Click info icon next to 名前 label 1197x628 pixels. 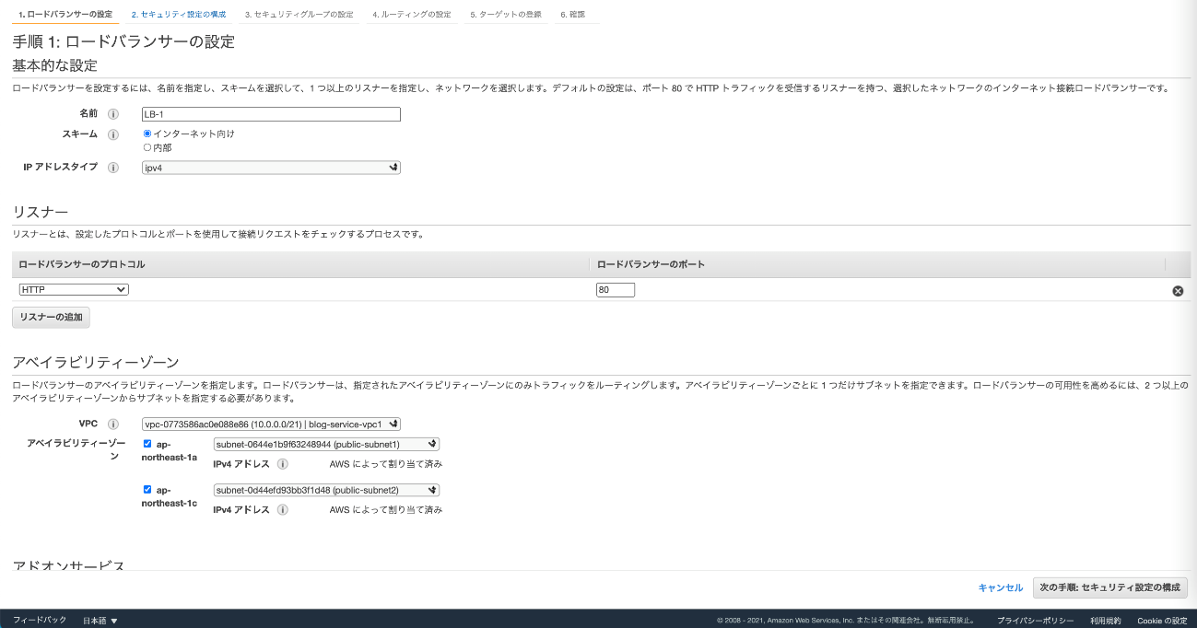pyautogui.click(x=113, y=114)
